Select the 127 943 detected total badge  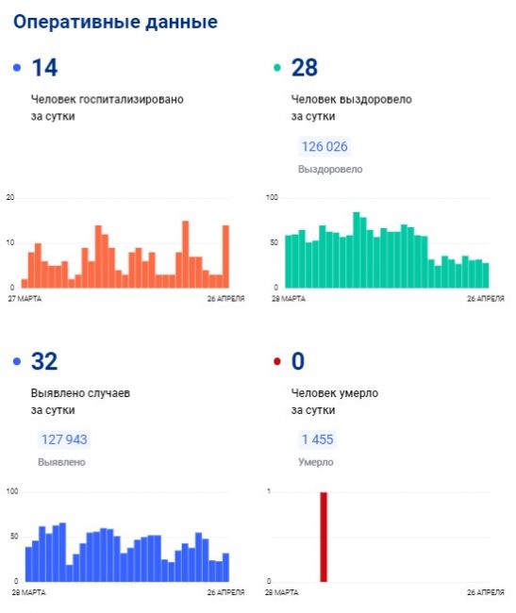coord(64,439)
